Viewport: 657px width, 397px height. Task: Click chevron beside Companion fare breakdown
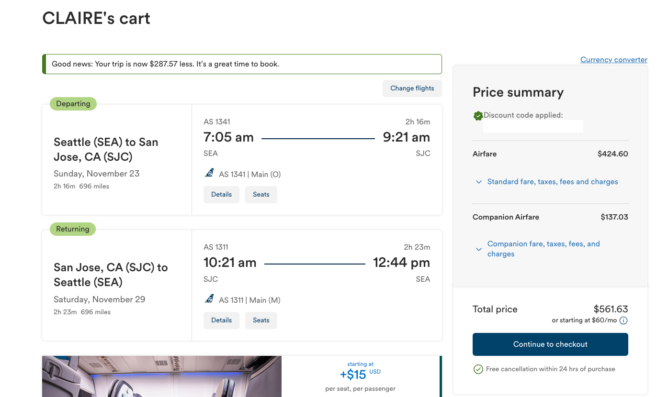[x=478, y=249]
